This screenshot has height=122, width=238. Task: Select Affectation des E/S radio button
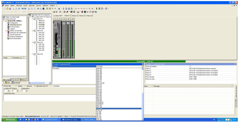pos(35,86)
